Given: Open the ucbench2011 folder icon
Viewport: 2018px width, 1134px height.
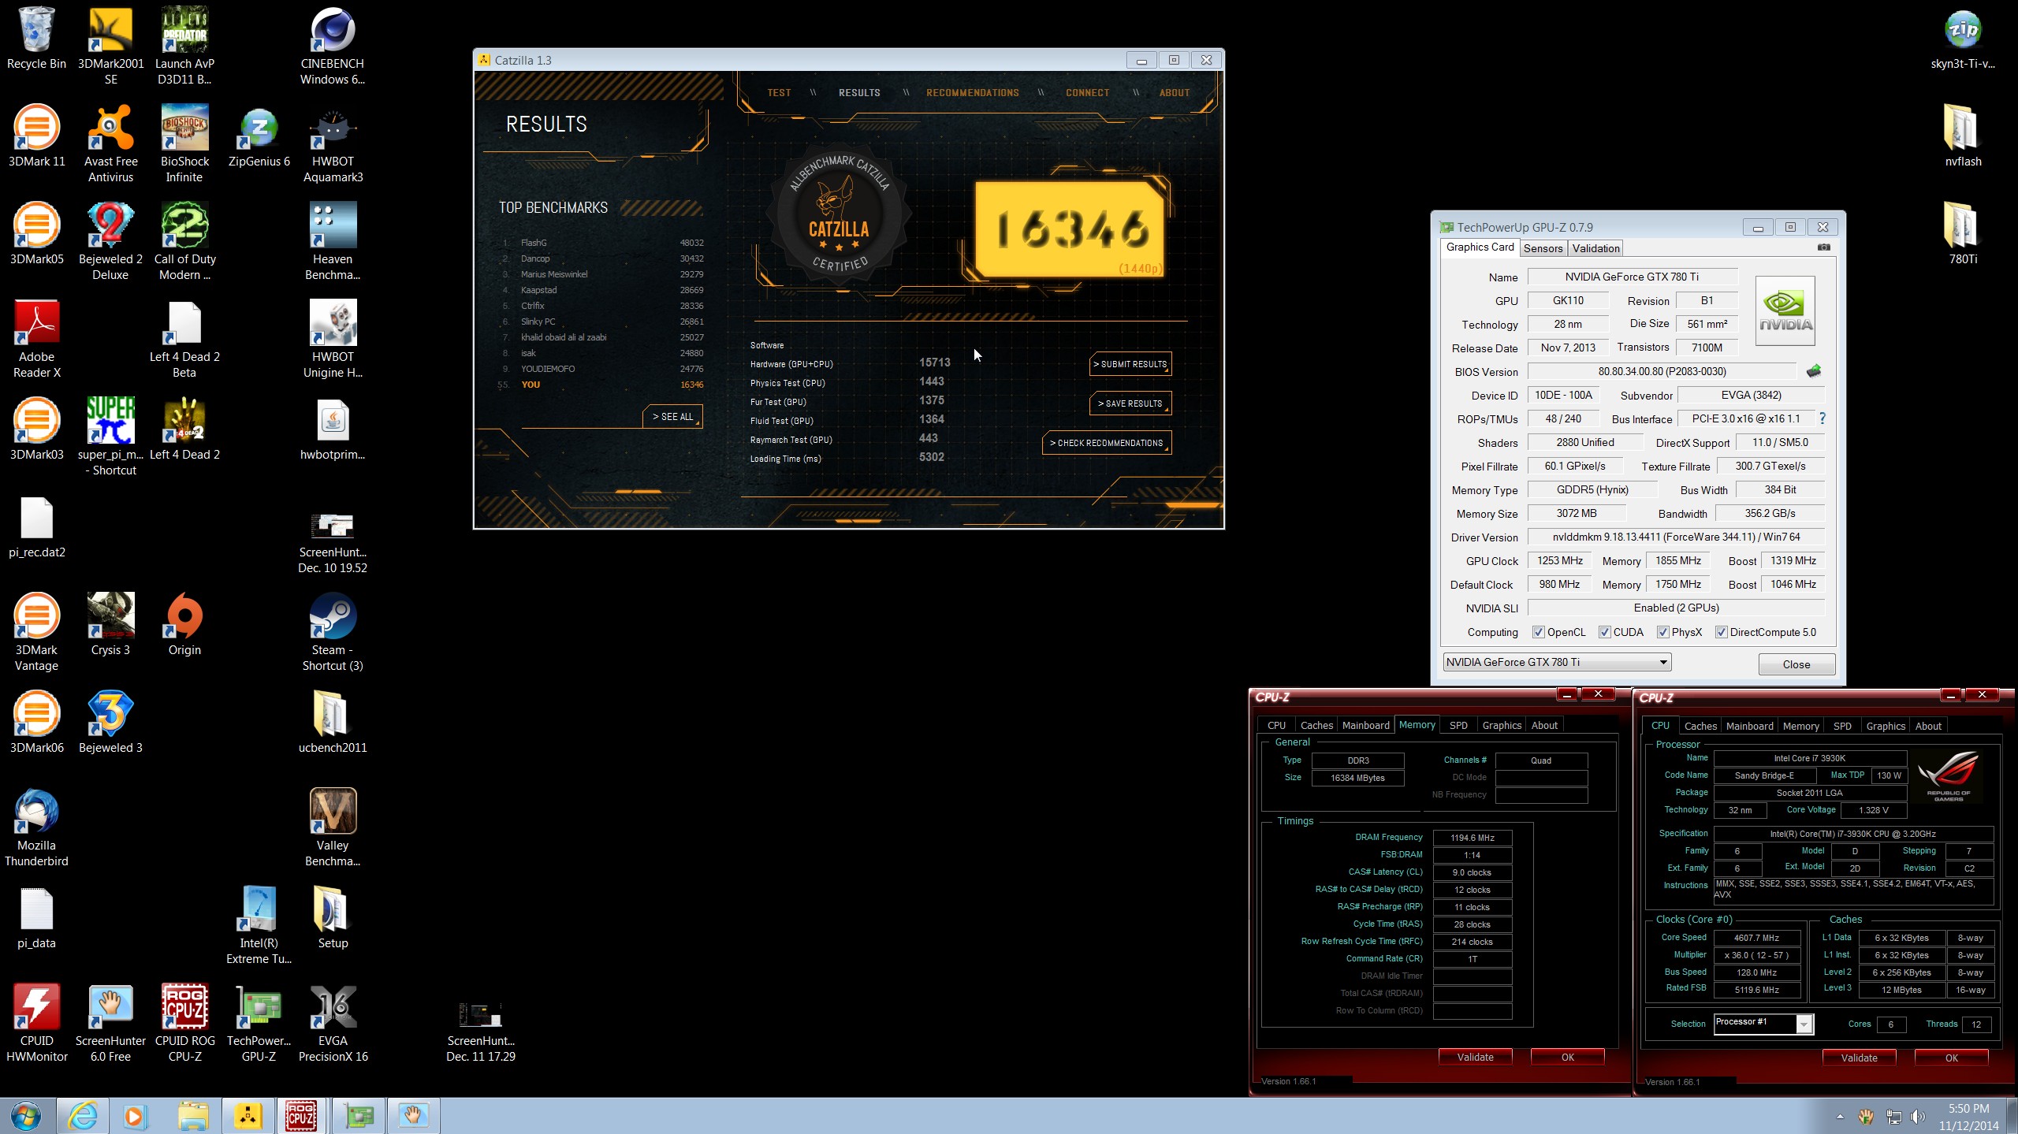Looking at the screenshot, I should click(333, 722).
